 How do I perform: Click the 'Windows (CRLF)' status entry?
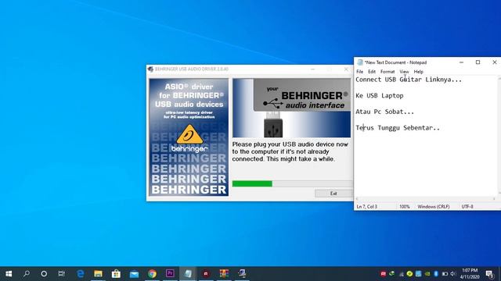434,206
